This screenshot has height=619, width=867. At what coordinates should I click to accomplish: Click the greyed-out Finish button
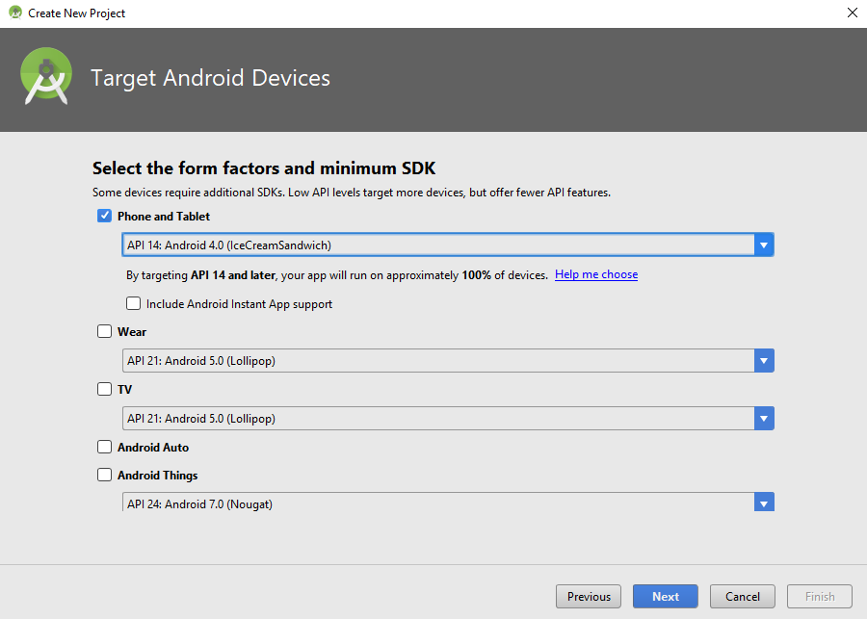pos(820,597)
